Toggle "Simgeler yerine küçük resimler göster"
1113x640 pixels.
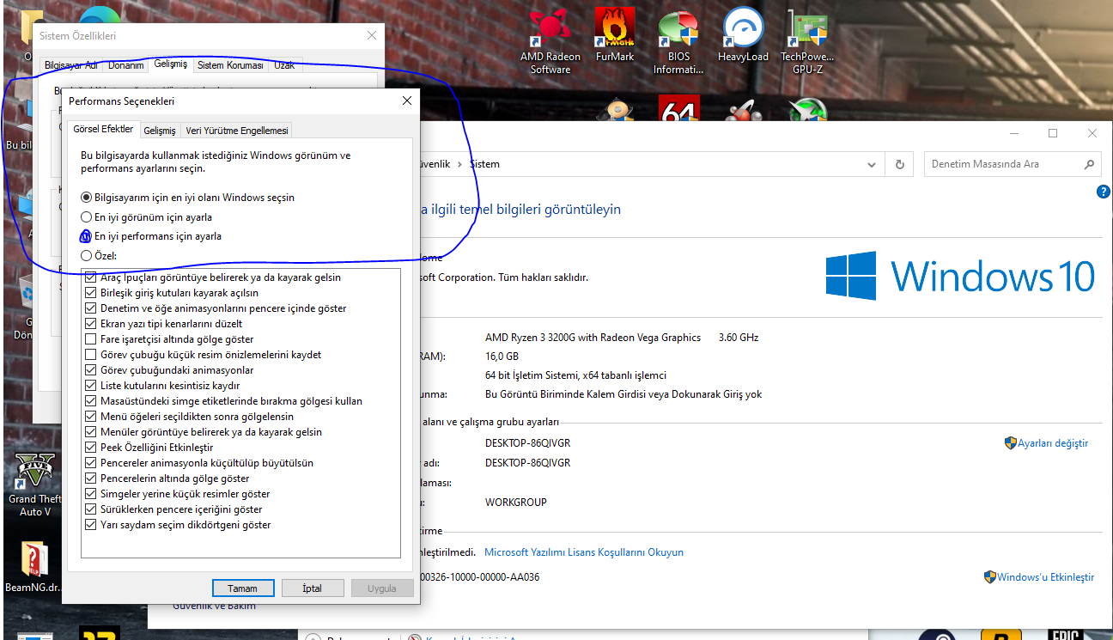(x=91, y=494)
